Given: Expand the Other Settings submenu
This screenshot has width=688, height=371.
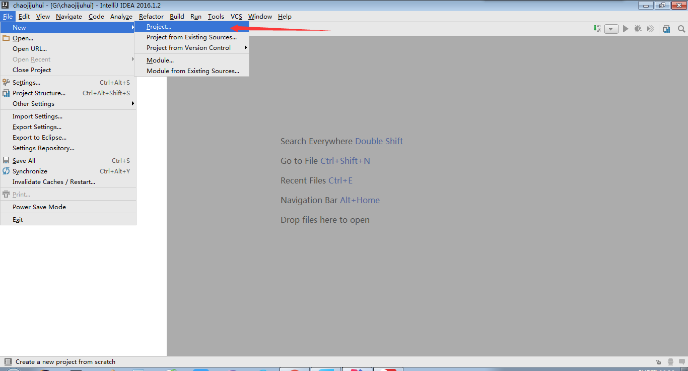Looking at the screenshot, I should (x=68, y=104).
